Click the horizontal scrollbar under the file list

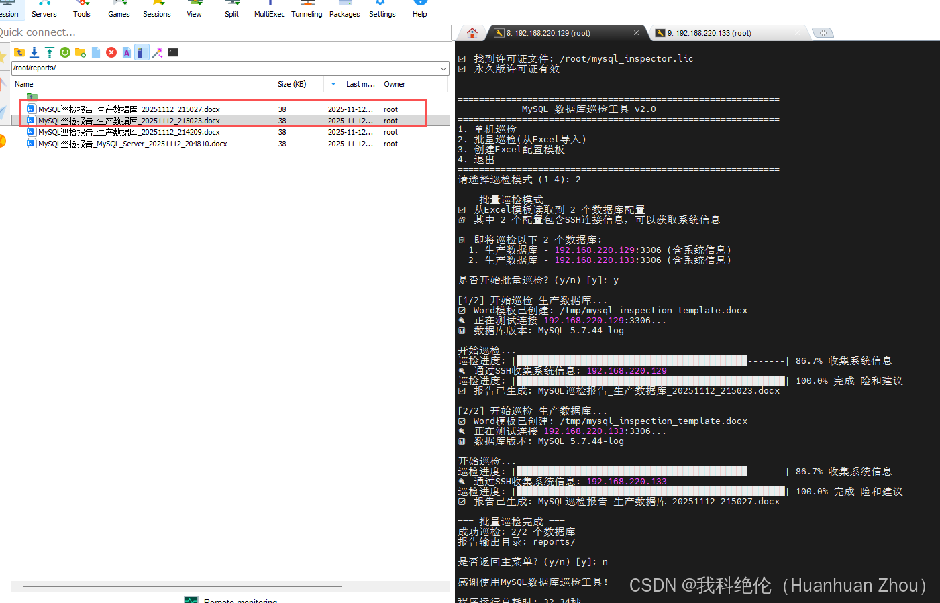coord(182,586)
